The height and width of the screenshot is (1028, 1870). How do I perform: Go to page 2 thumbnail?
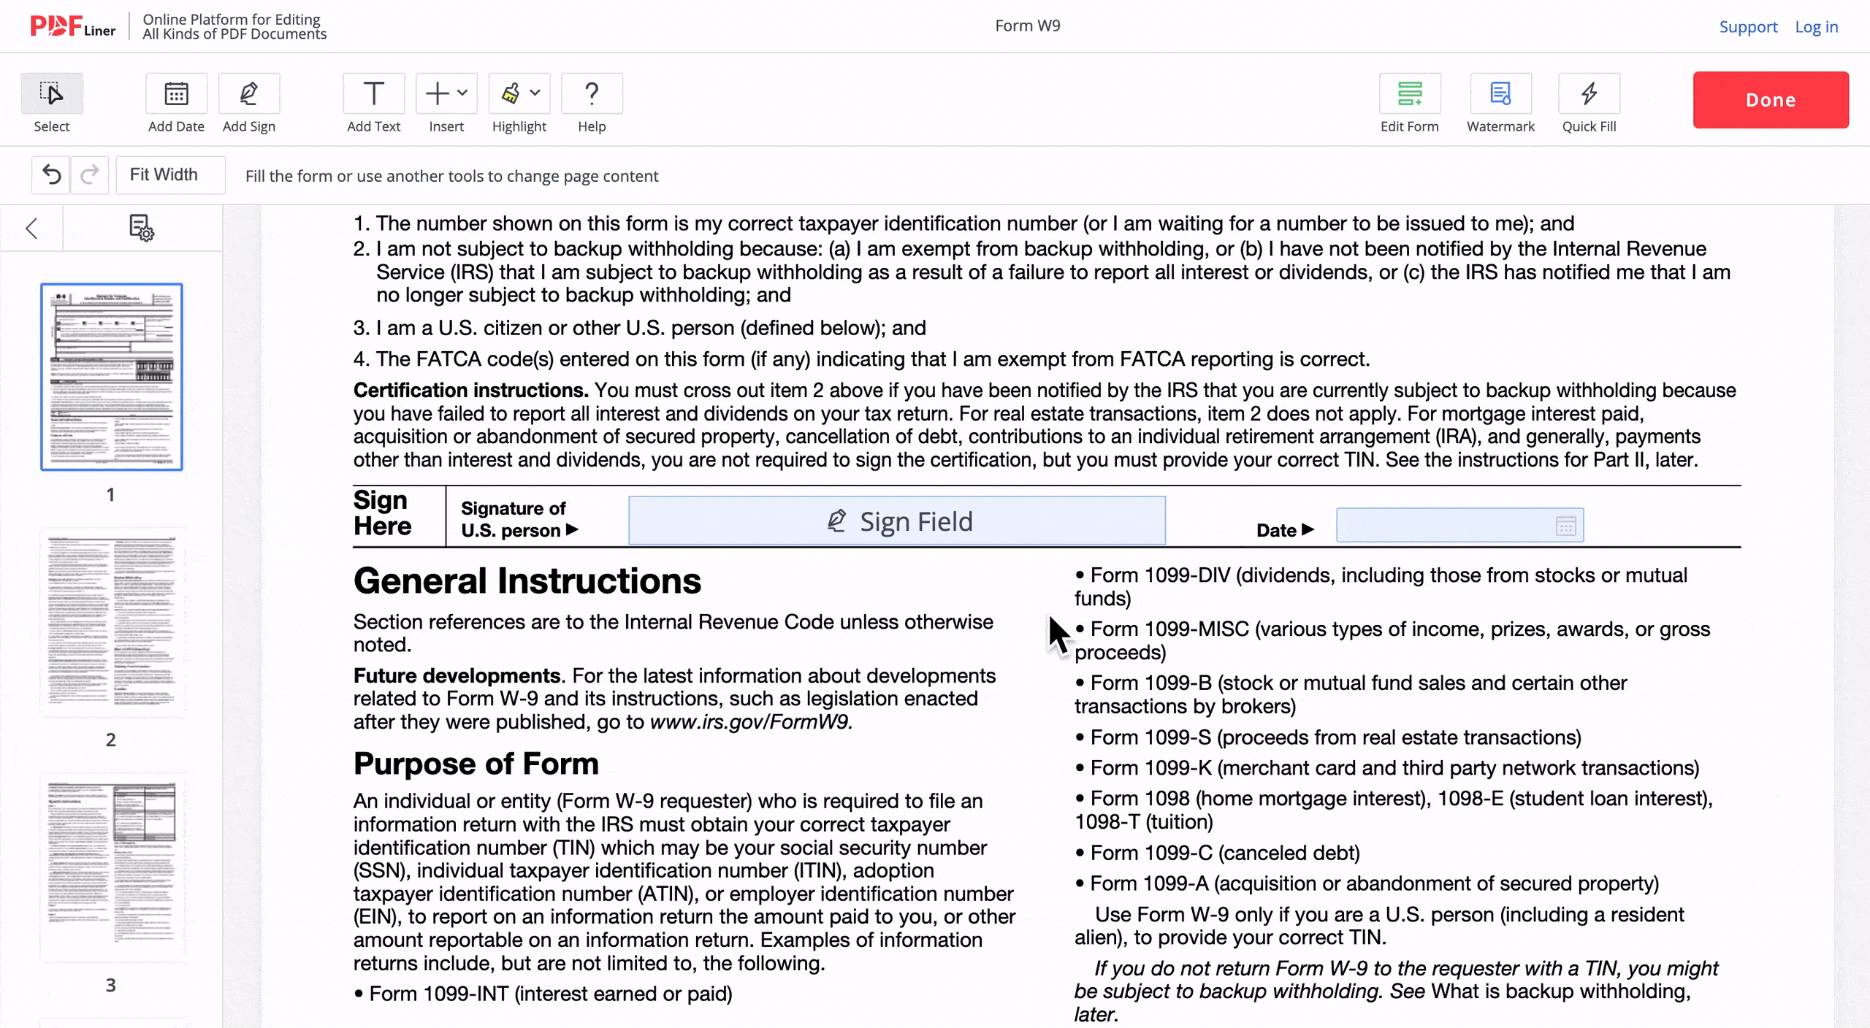pyautogui.click(x=112, y=621)
